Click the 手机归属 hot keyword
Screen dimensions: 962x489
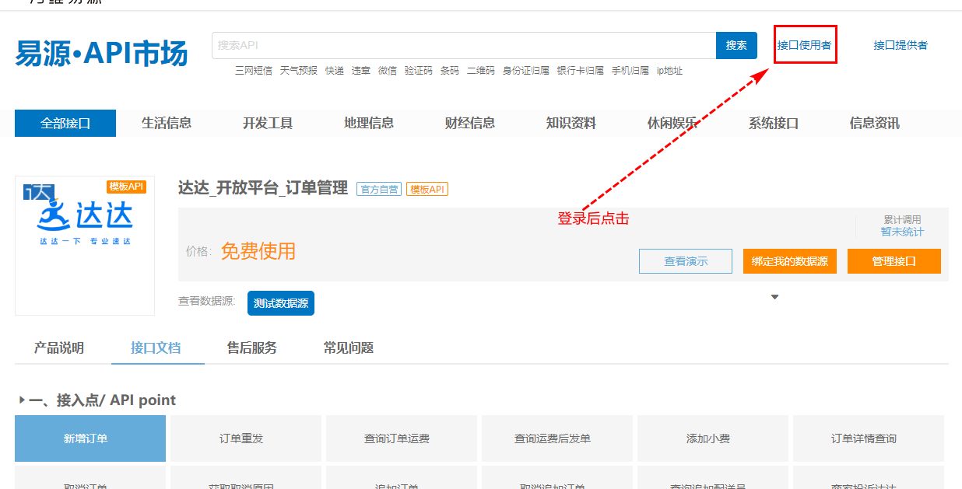point(630,71)
